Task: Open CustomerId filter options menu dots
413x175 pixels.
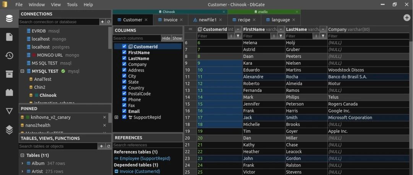Action: pos(231,36)
